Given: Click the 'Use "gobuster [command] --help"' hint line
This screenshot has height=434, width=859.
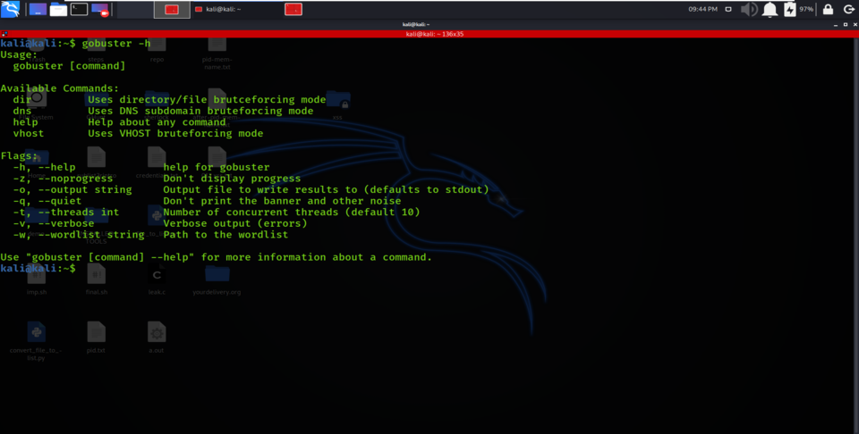Looking at the screenshot, I should (217, 257).
